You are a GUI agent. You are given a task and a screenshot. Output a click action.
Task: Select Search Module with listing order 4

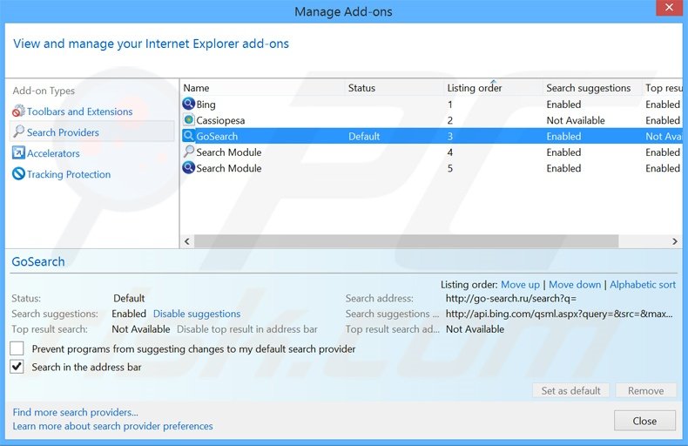pos(228,152)
